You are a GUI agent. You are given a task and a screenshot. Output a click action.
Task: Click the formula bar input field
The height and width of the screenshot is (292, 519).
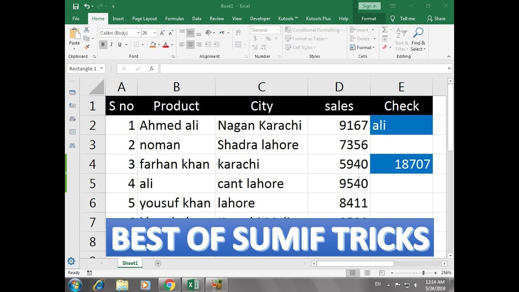point(306,69)
